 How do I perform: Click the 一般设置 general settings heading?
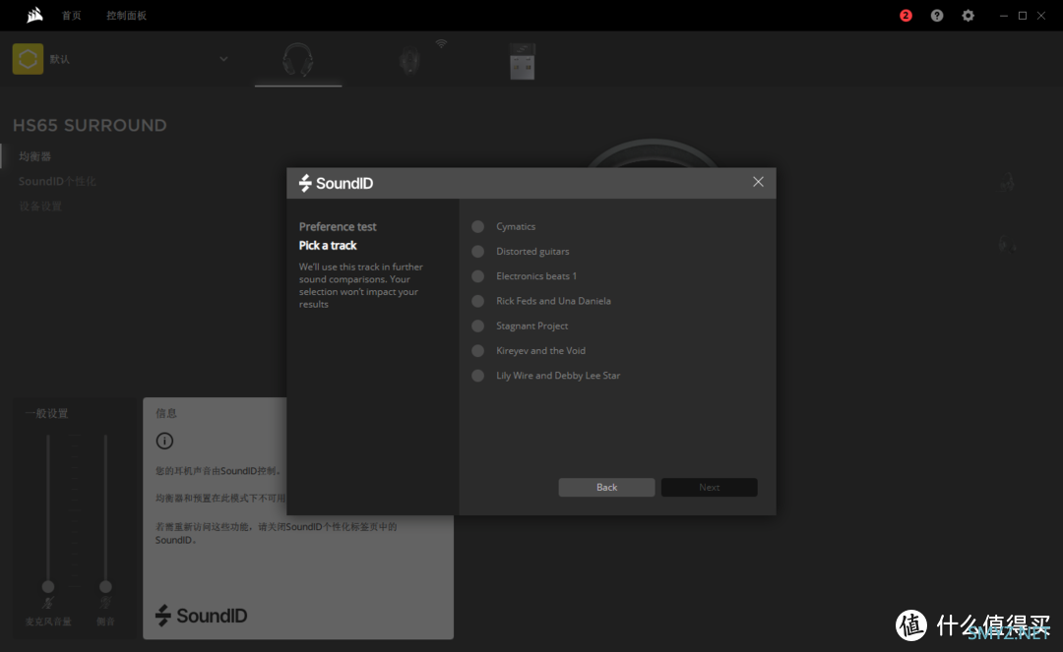[47, 414]
